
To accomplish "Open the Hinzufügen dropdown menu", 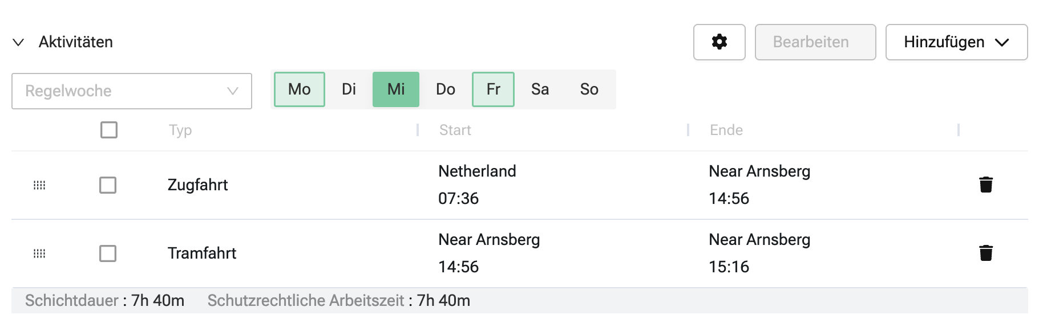I will (x=956, y=42).
